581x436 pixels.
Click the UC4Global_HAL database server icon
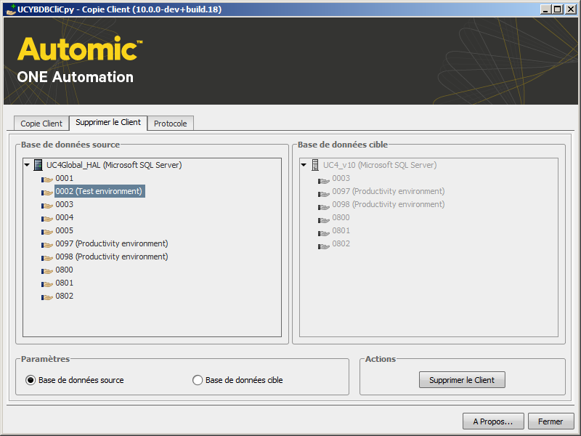click(x=38, y=165)
